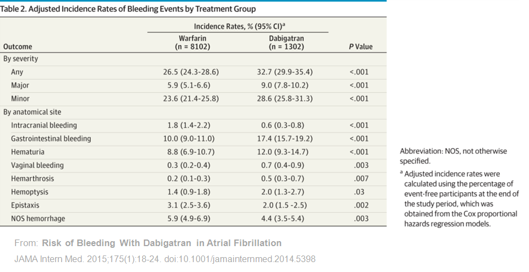
Task: Click the 'By severity' section row
Action: tap(21, 58)
